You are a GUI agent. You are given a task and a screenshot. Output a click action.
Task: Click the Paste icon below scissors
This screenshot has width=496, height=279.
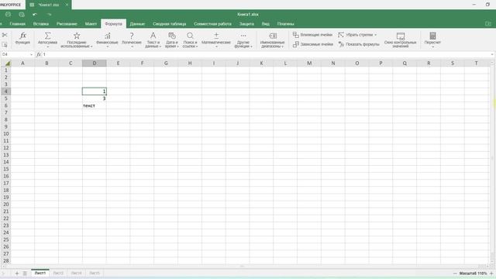(x=5, y=45)
